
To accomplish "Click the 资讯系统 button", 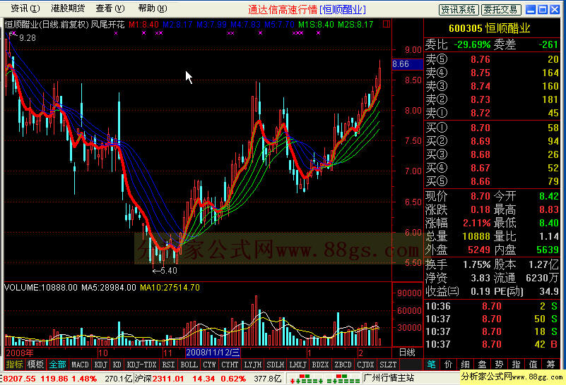I will pyautogui.click(x=459, y=10).
